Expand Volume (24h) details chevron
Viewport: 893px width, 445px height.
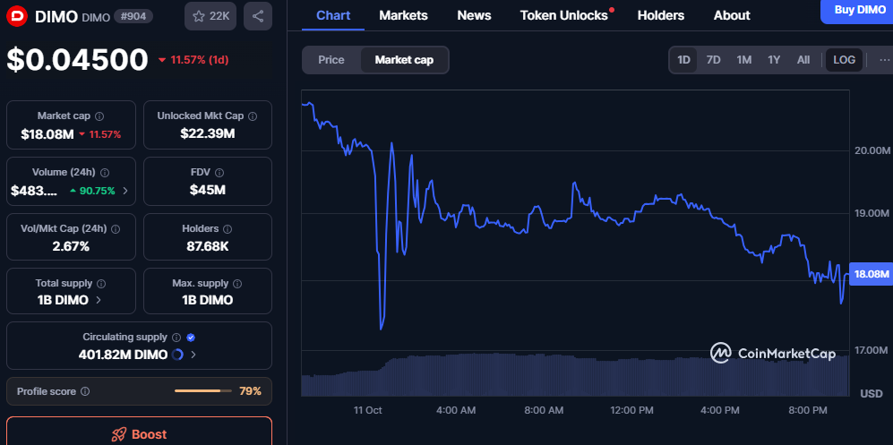(x=125, y=191)
